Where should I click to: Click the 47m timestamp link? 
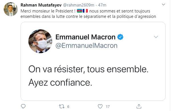click(102, 5)
